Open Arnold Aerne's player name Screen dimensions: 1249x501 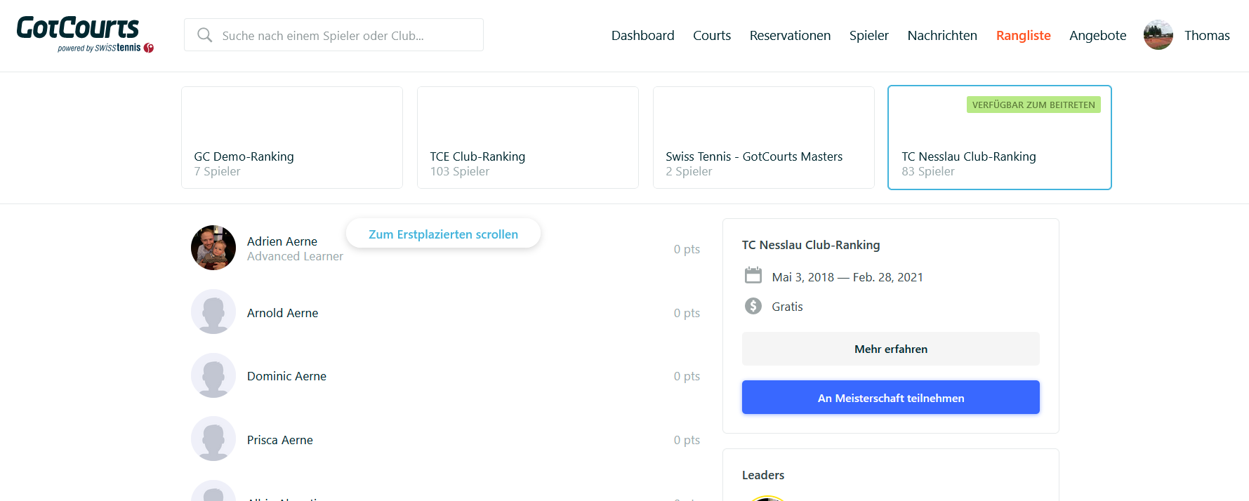click(x=283, y=313)
